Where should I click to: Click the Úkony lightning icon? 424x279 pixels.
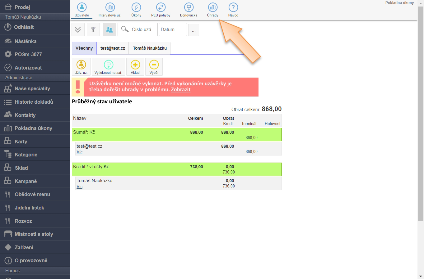(136, 10)
